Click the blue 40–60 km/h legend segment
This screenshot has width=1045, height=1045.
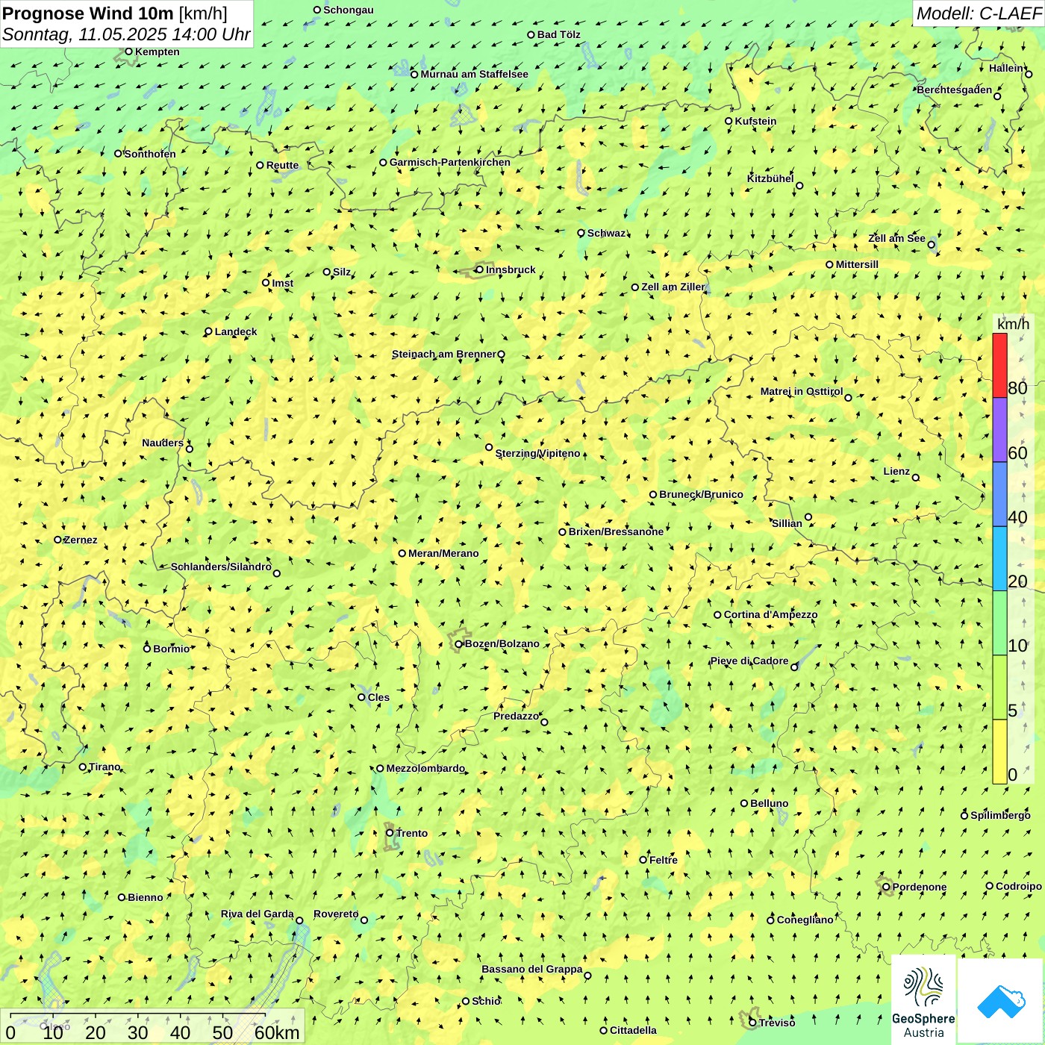click(999, 495)
